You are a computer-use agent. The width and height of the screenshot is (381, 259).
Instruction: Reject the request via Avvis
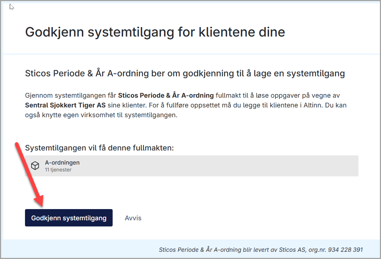coord(133,218)
